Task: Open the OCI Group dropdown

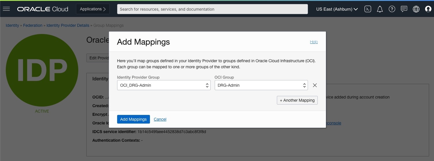Action: click(261, 85)
